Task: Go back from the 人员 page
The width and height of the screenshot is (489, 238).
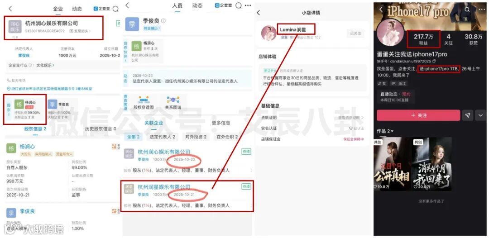Action: [x=127, y=5]
